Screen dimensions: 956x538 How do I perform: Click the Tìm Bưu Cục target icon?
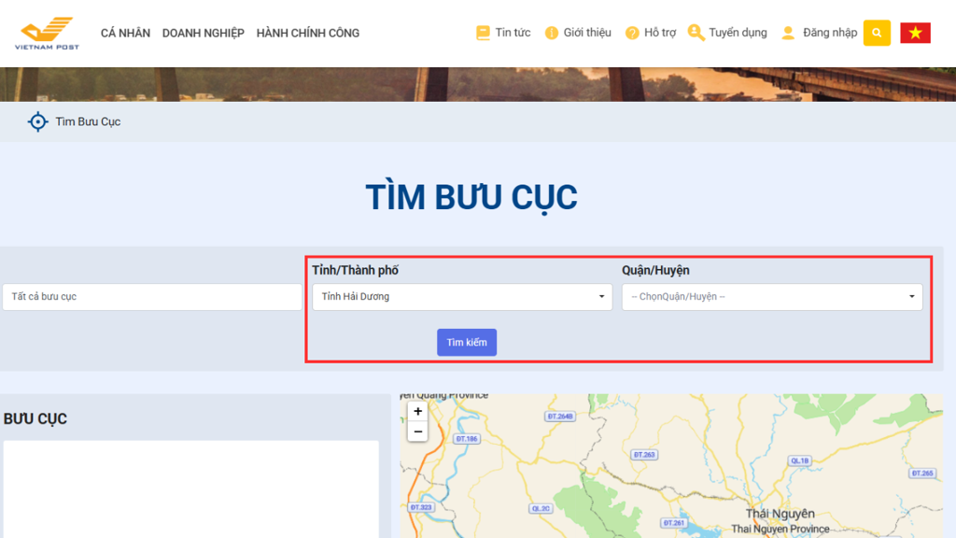coord(37,121)
